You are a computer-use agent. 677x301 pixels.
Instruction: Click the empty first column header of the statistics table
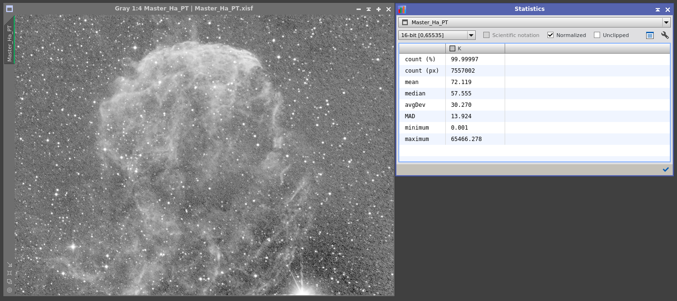tap(422, 48)
